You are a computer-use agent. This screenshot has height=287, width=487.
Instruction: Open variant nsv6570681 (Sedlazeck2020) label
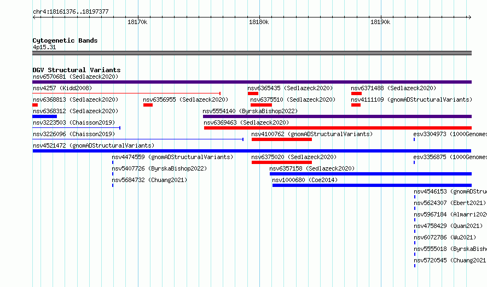tap(76, 77)
